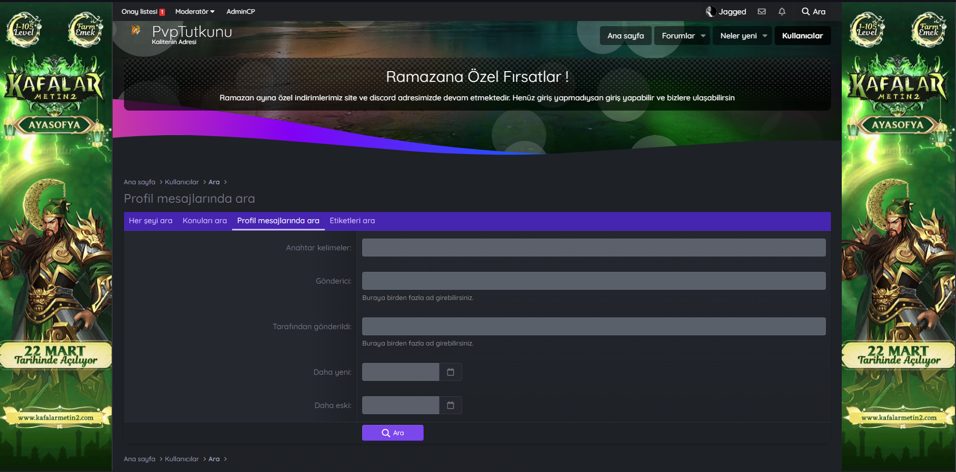The width and height of the screenshot is (956, 472).
Task: Click Ana sayfa in top breadcrumb
Action: (x=139, y=182)
